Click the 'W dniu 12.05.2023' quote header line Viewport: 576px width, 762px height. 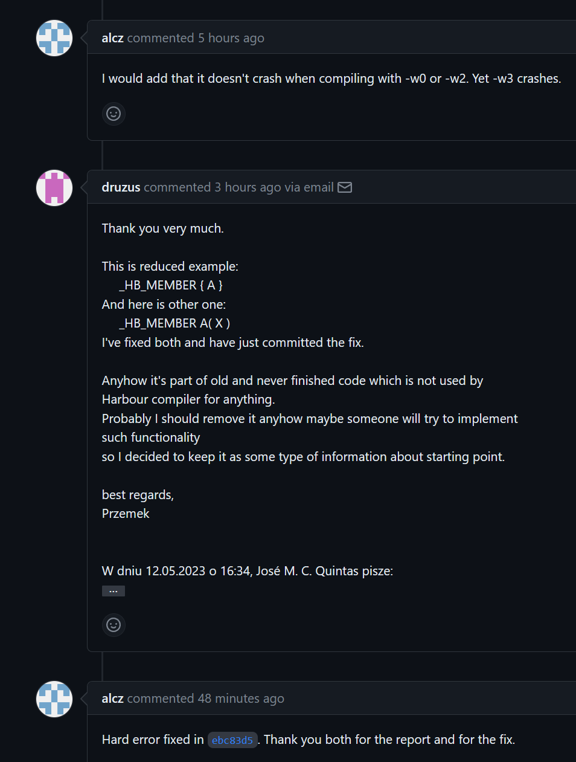pos(247,571)
